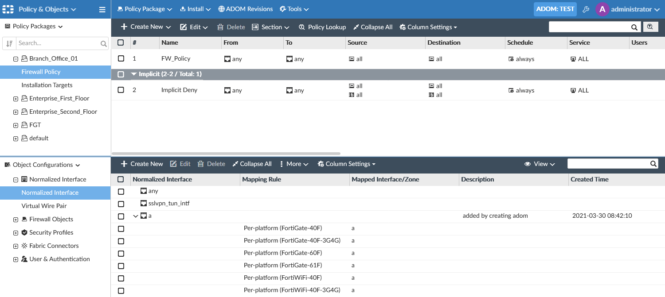The image size is (665, 297).
Task: Click the ADOM: TEST button
Action: pos(555,9)
